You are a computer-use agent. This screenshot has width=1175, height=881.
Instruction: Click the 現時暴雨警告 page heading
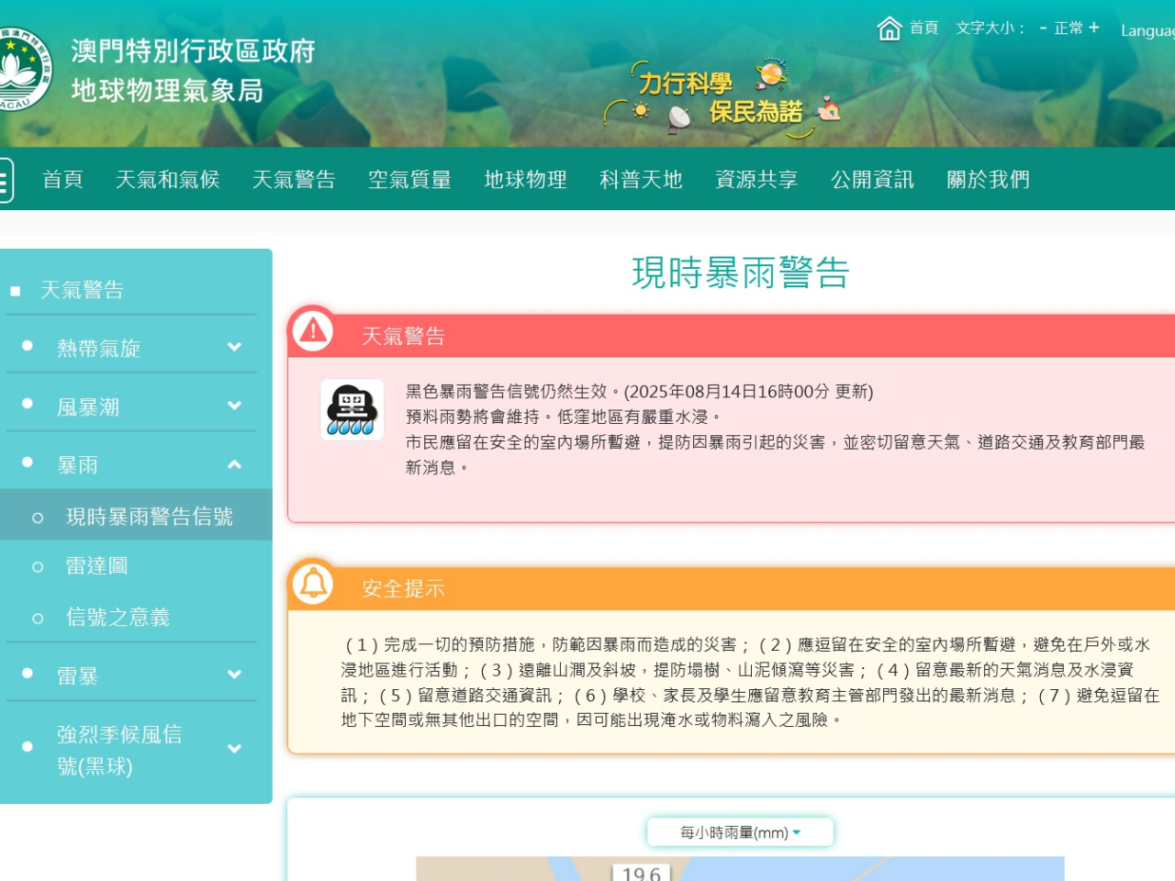tap(740, 273)
